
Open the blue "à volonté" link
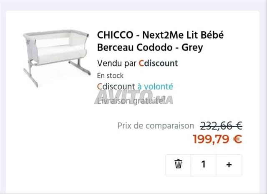pyautogui.click(x=155, y=87)
